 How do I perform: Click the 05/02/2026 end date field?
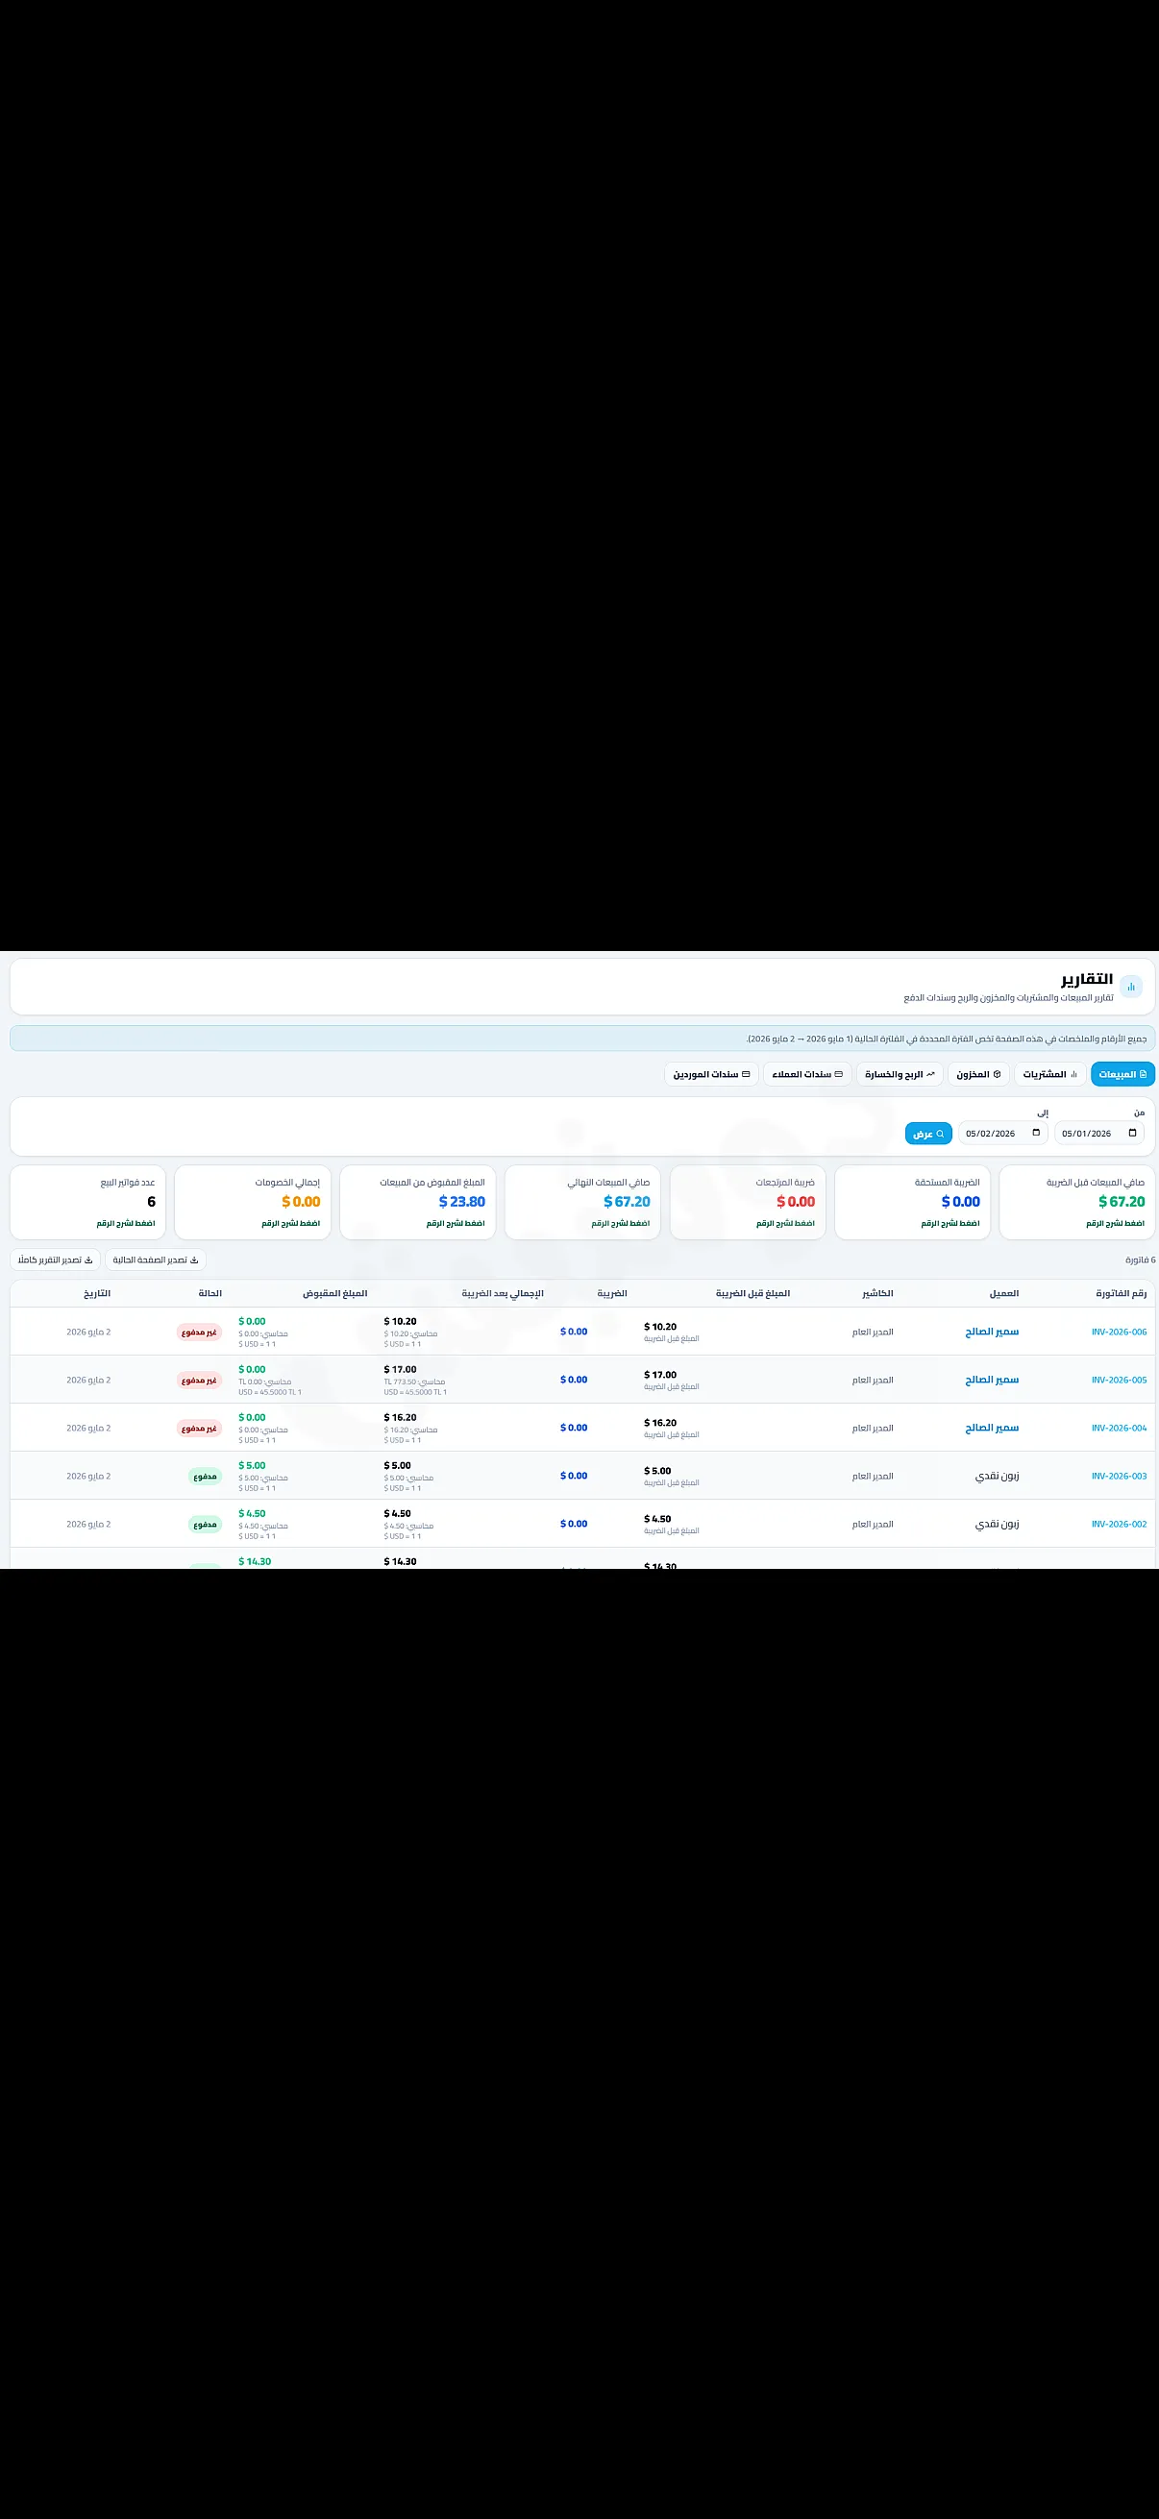(1002, 1134)
